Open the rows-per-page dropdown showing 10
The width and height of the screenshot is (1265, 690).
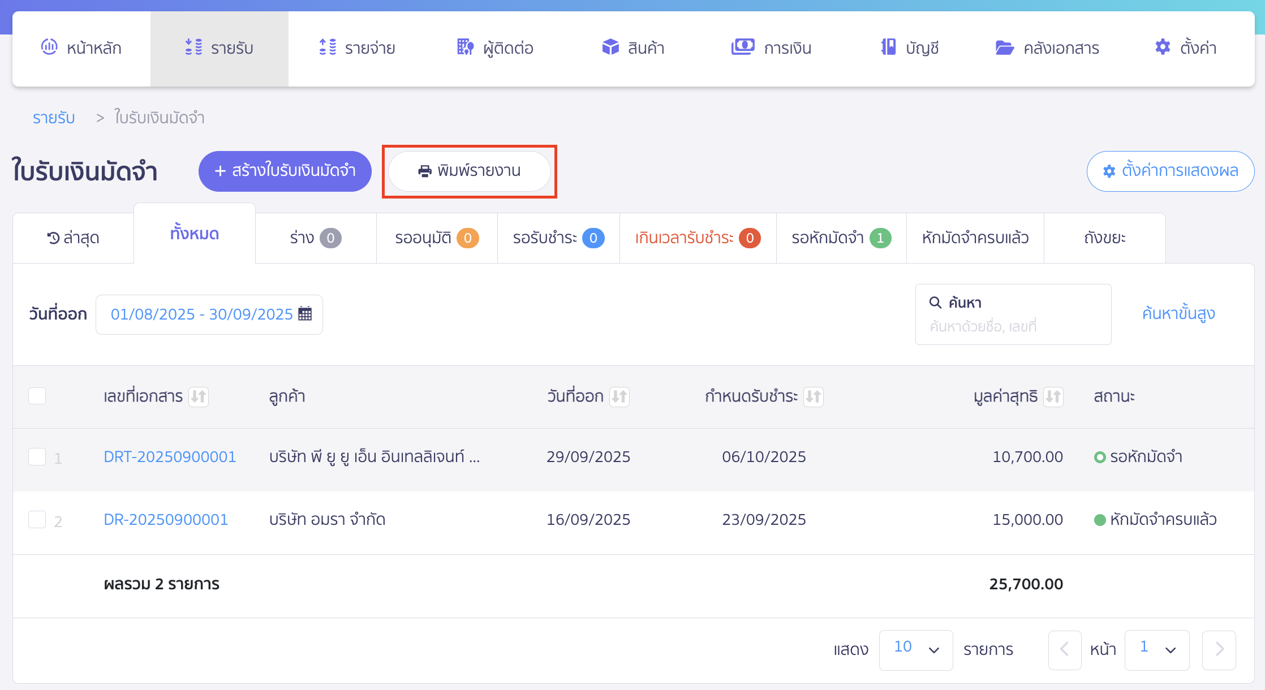(915, 649)
